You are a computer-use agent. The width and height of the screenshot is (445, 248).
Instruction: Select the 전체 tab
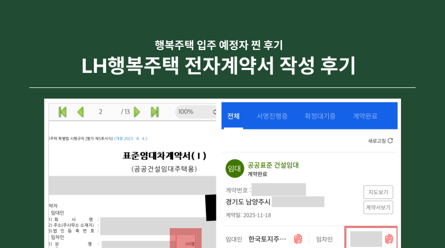coord(234,116)
